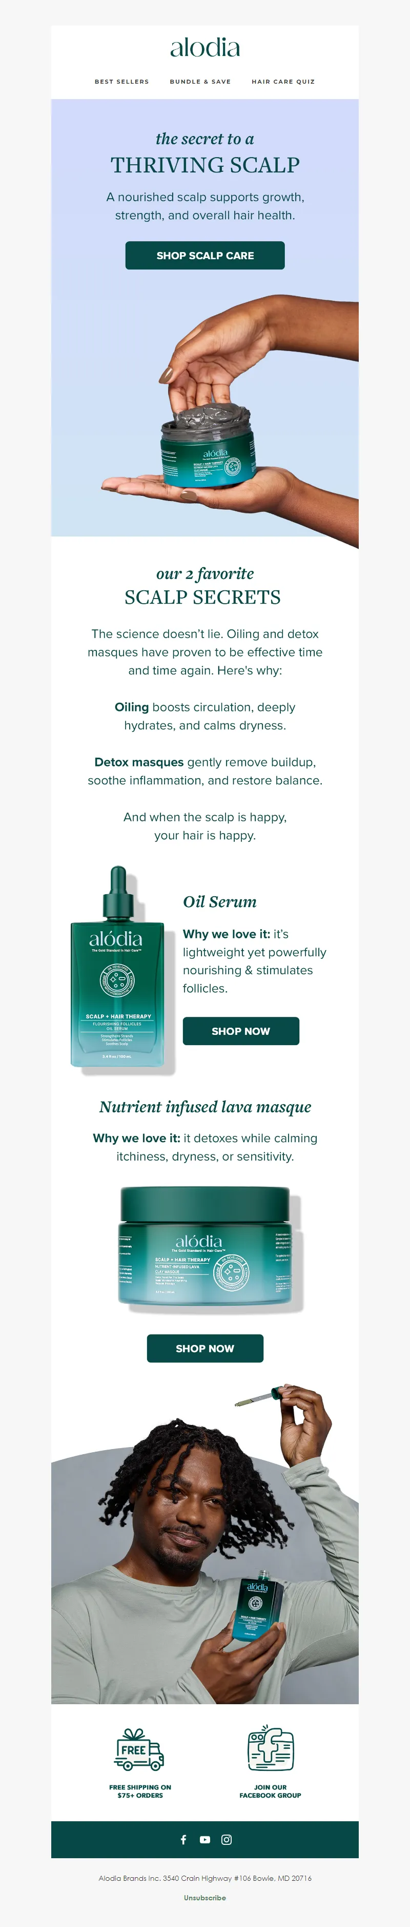Open the Instagram icon in footer
Viewport: 410px width, 1927px height.
tap(227, 1839)
